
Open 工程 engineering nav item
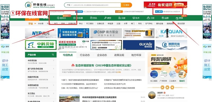coord(151,18)
